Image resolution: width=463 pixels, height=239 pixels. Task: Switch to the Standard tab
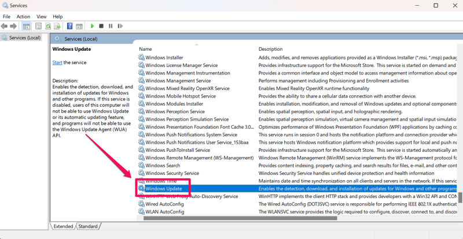point(88,226)
